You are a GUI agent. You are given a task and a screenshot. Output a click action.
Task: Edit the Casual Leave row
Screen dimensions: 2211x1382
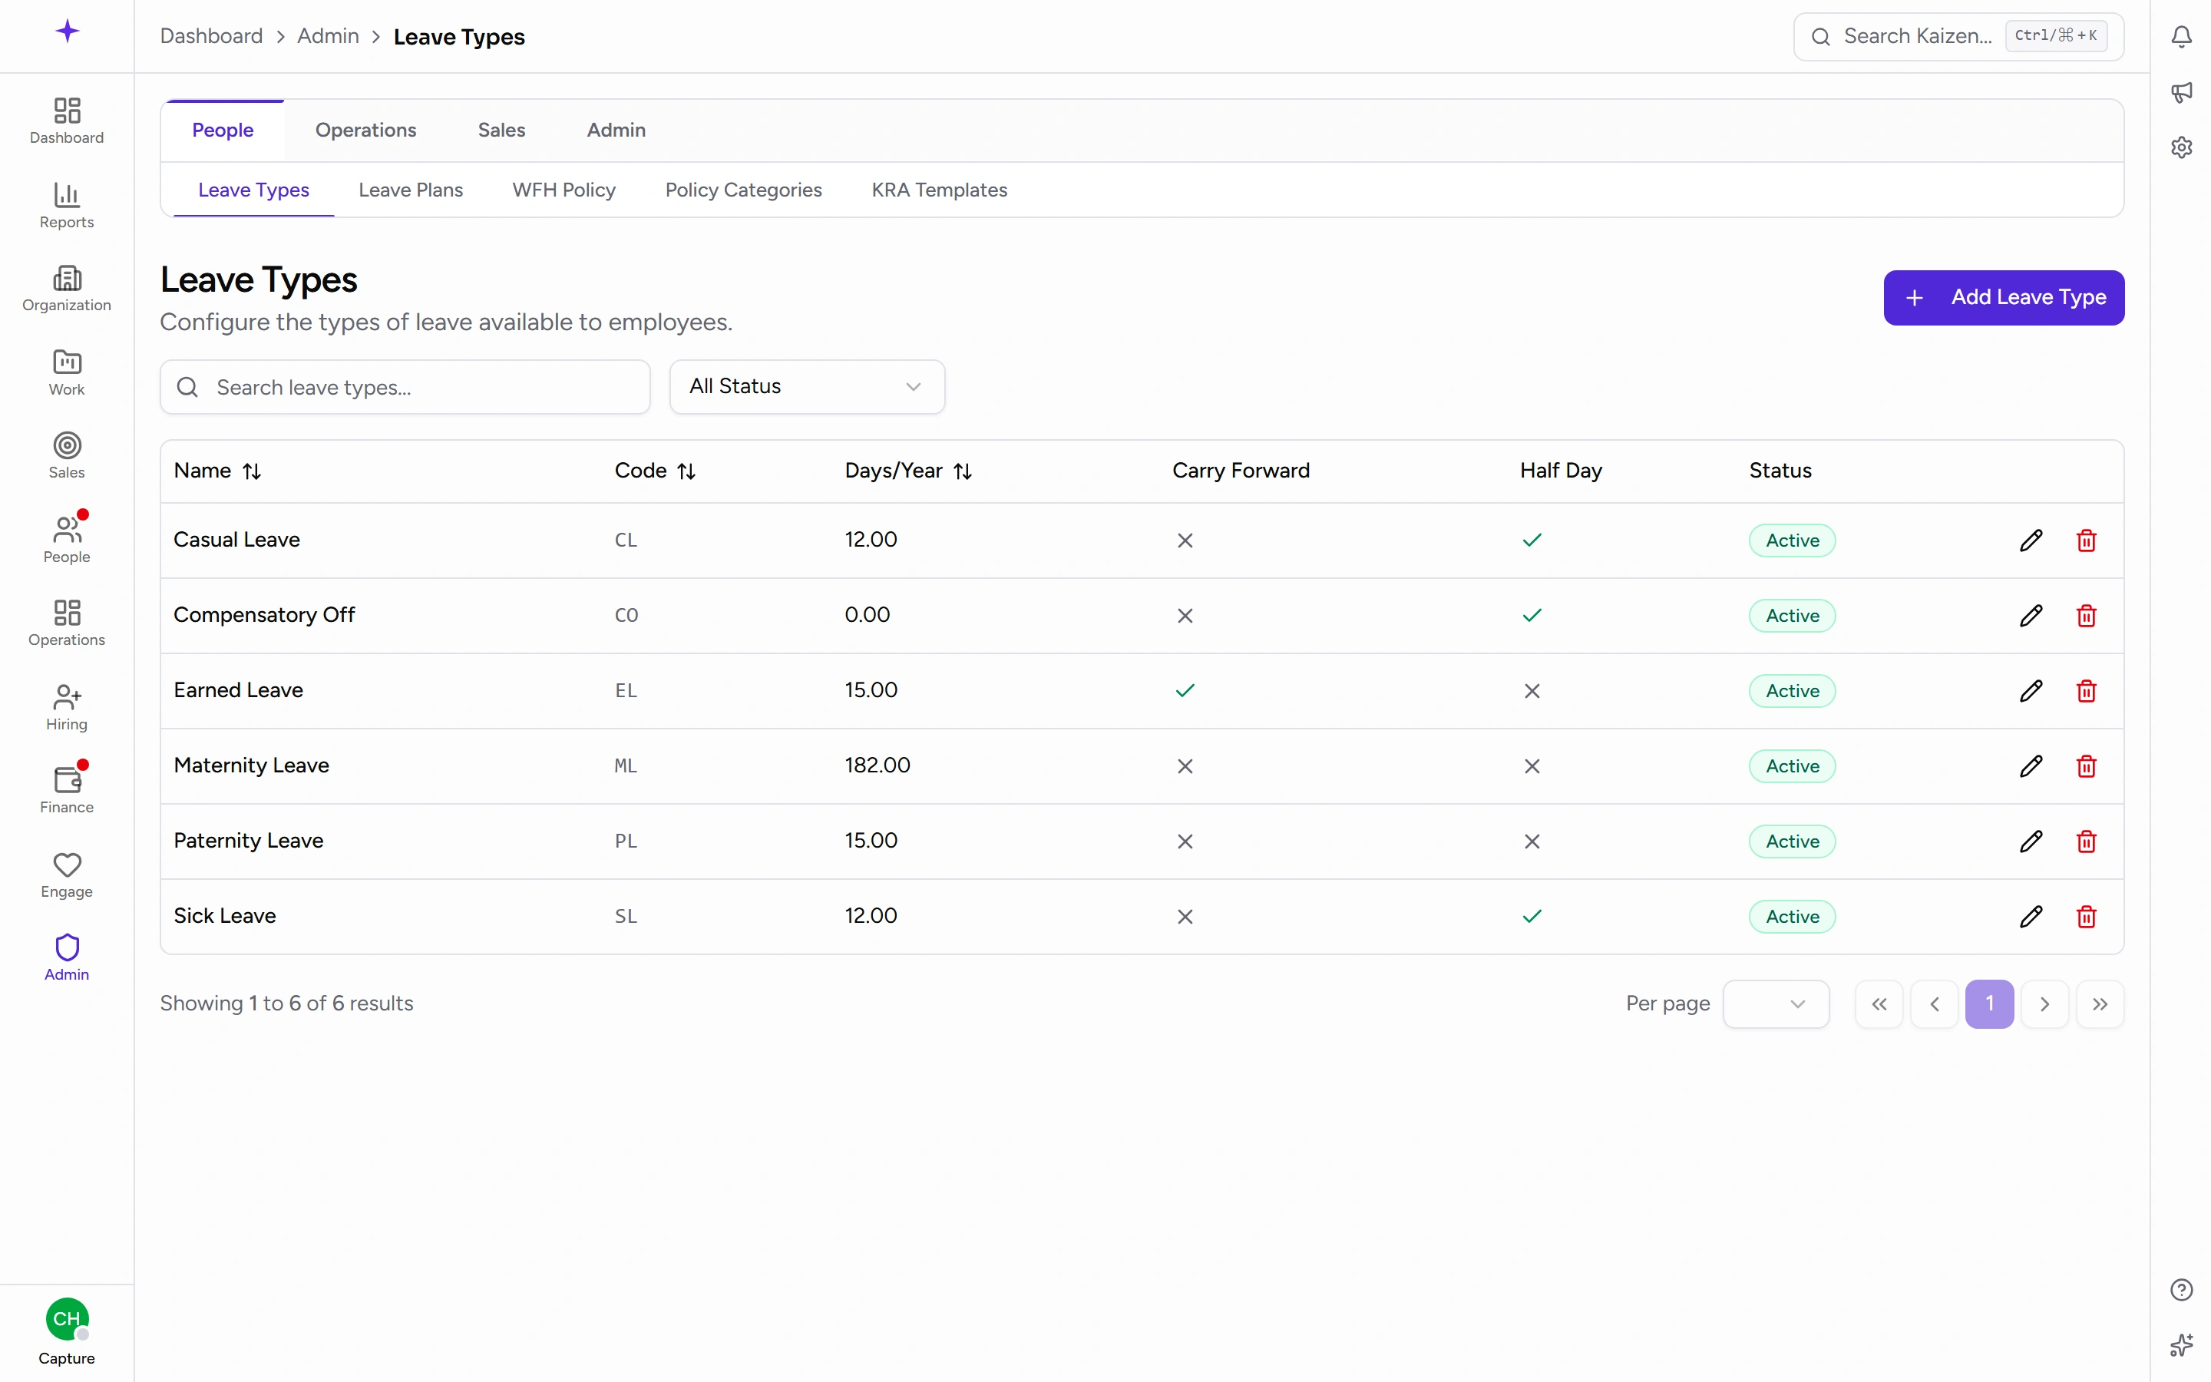coord(2030,541)
